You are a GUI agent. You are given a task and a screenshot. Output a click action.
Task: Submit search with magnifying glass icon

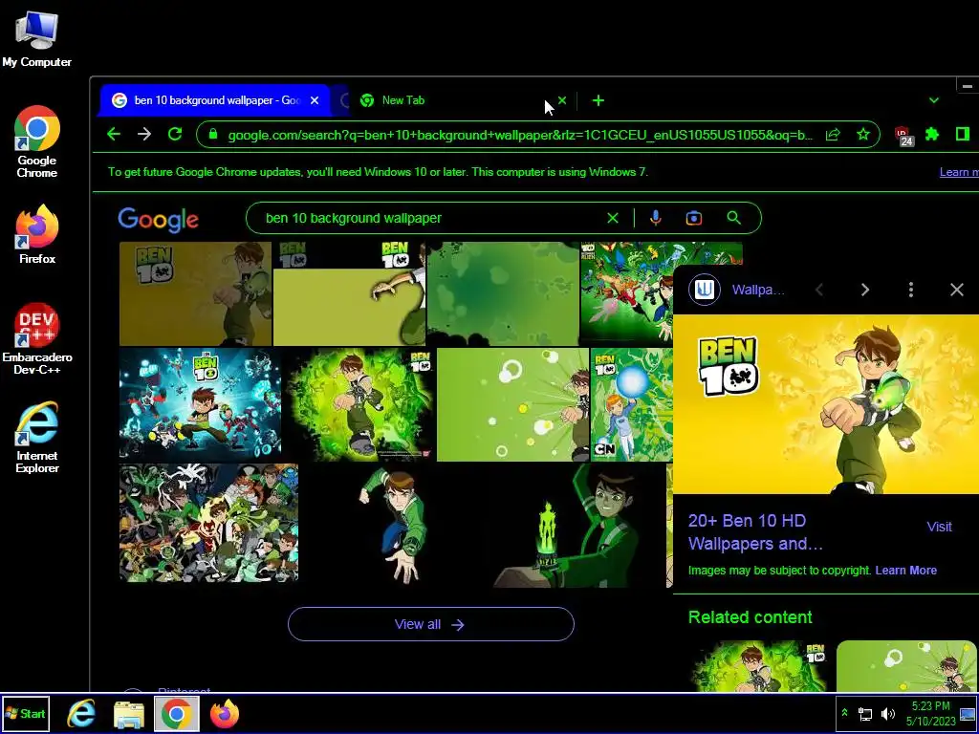734,218
